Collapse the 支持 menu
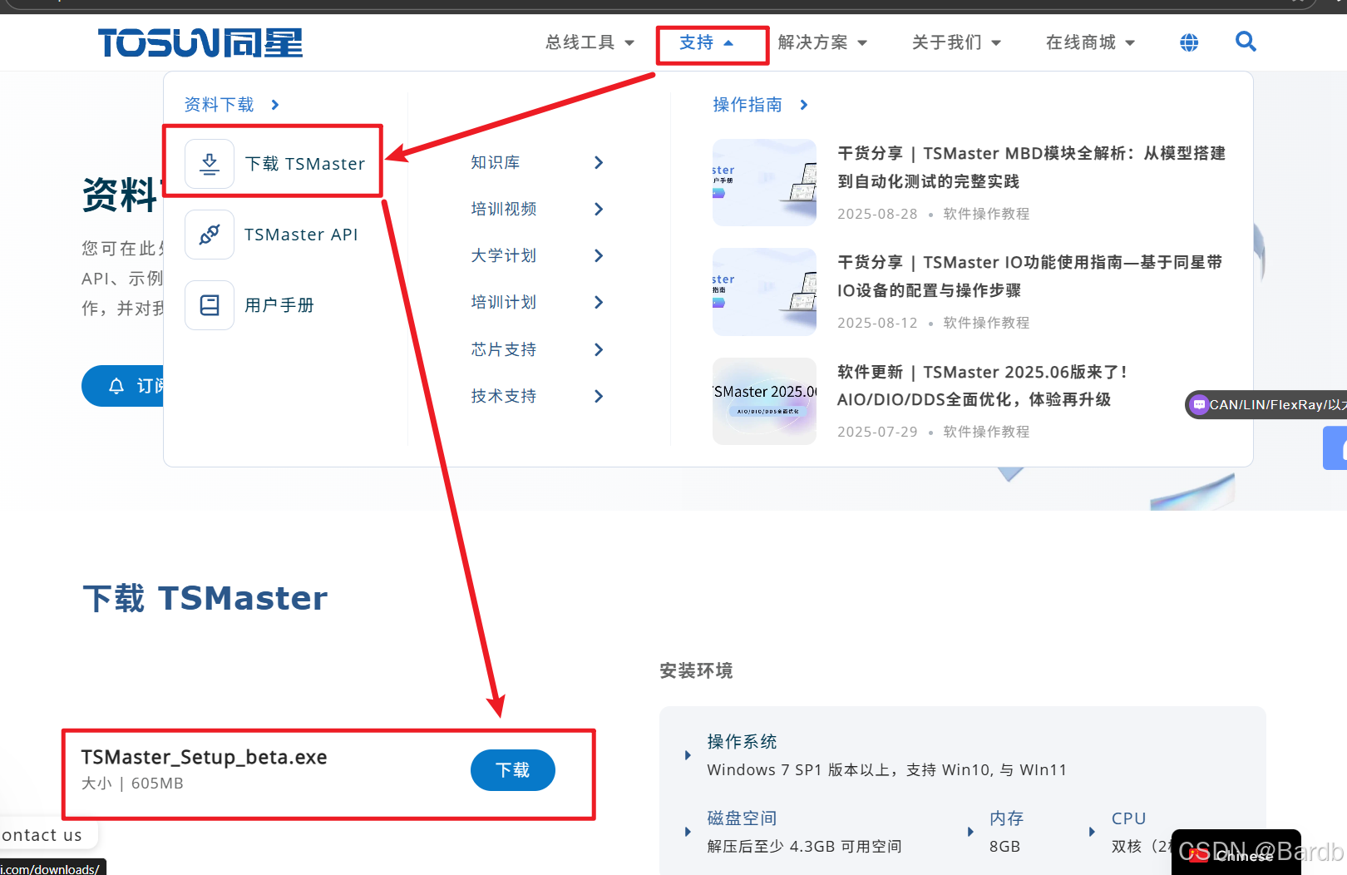This screenshot has height=875, width=1347. [x=707, y=42]
